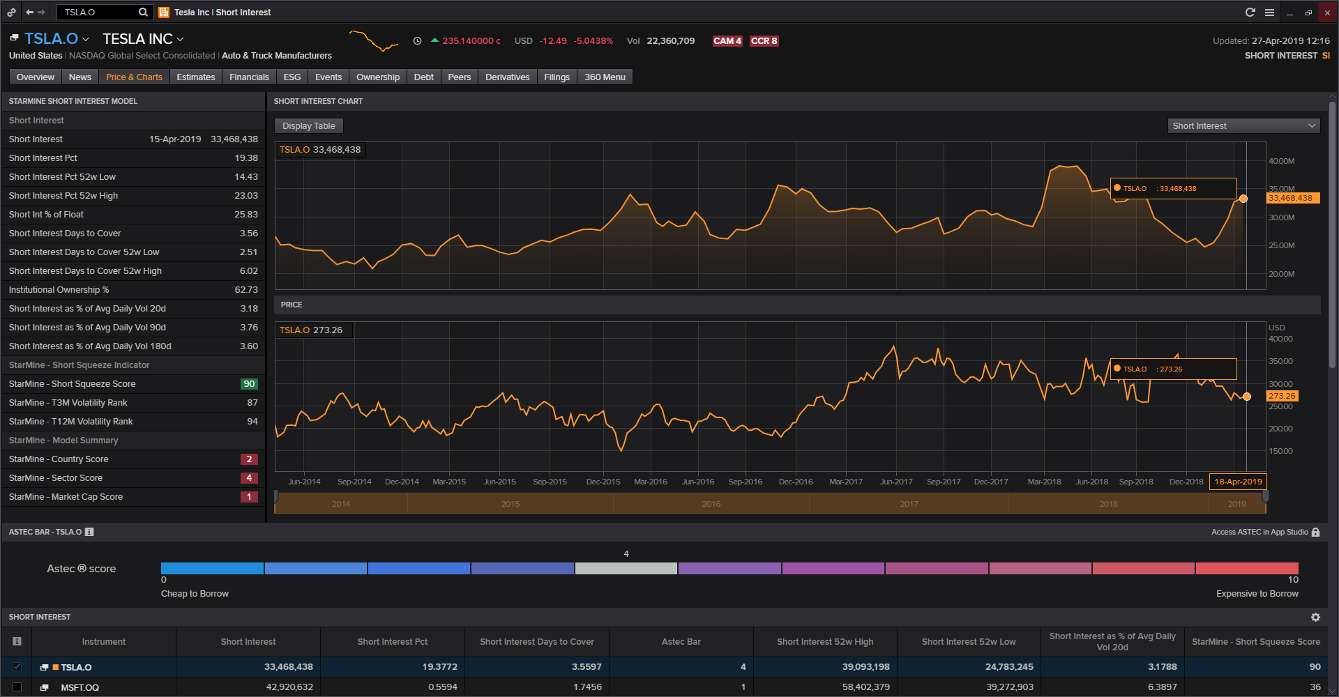1339x697 pixels.
Task: Click the Display Table button
Action: coord(308,125)
